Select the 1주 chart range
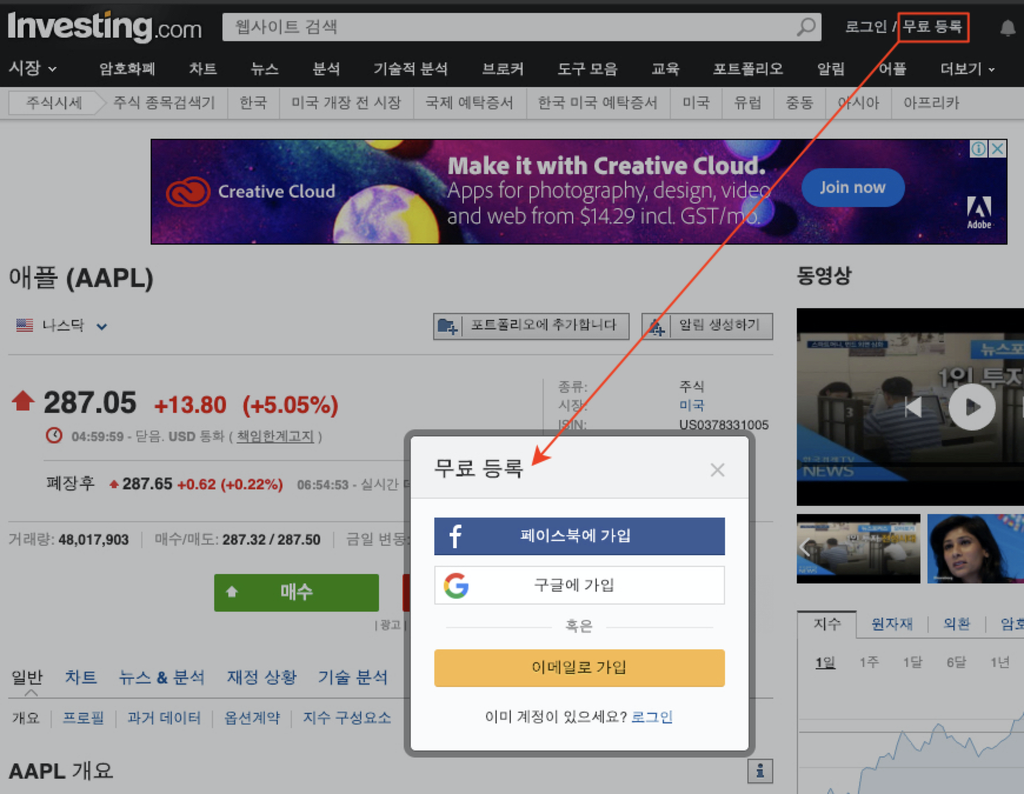 click(x=869, y=662)
